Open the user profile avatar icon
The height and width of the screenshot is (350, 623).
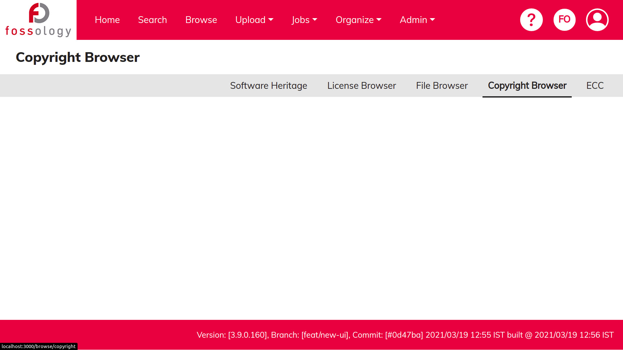[x=597, y=20]
